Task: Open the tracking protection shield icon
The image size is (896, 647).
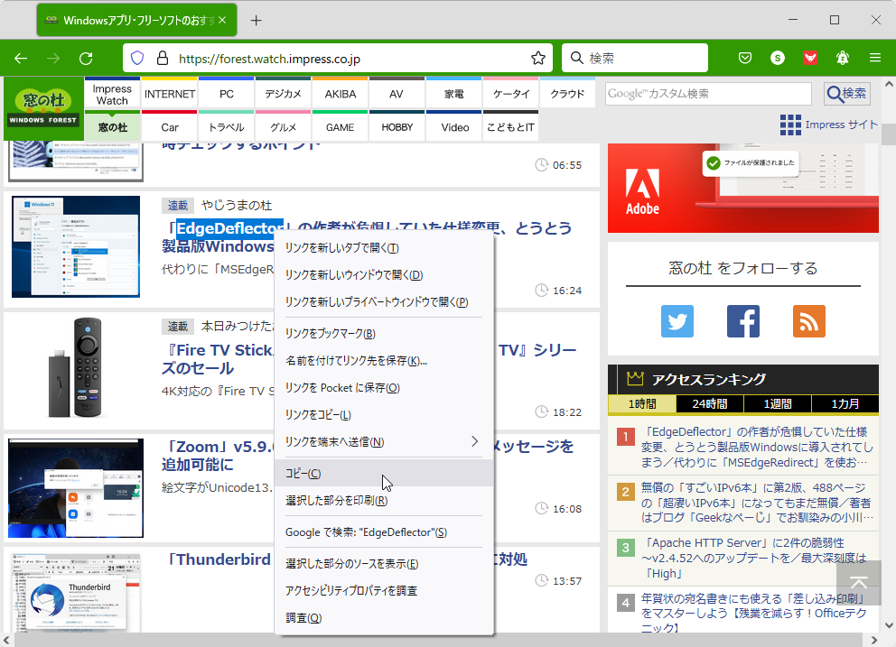Action: [137, 57]
